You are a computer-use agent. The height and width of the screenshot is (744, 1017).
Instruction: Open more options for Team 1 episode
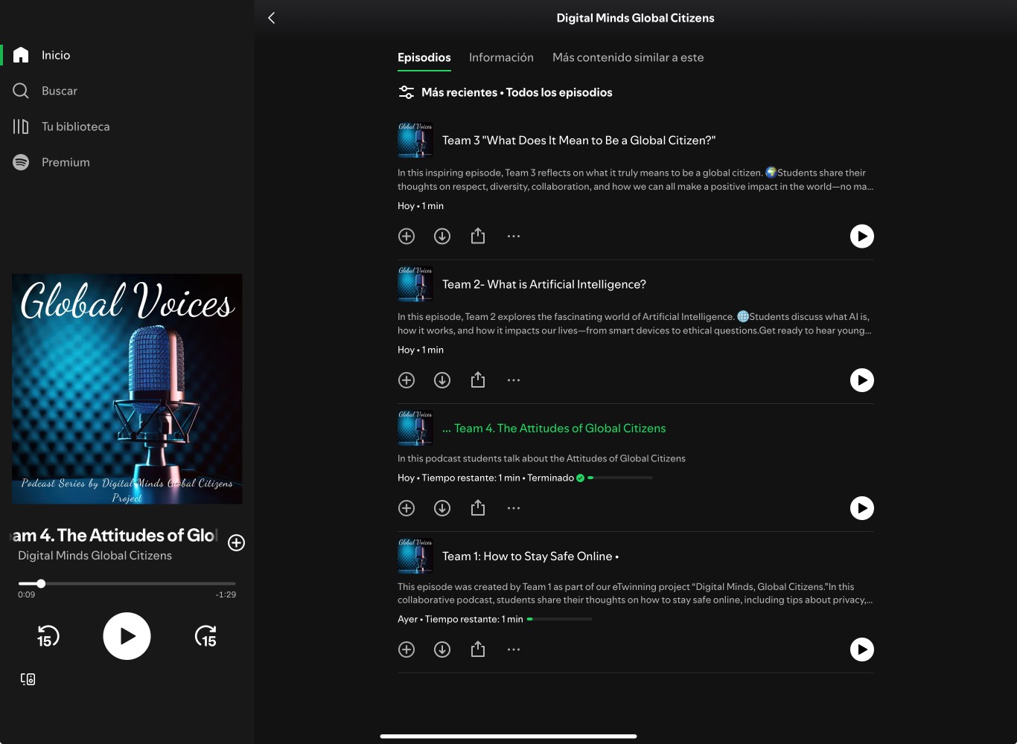point(514,650)
